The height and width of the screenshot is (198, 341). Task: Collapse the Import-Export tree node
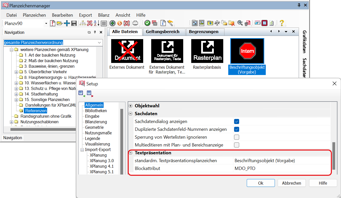[x=82, y=150]
